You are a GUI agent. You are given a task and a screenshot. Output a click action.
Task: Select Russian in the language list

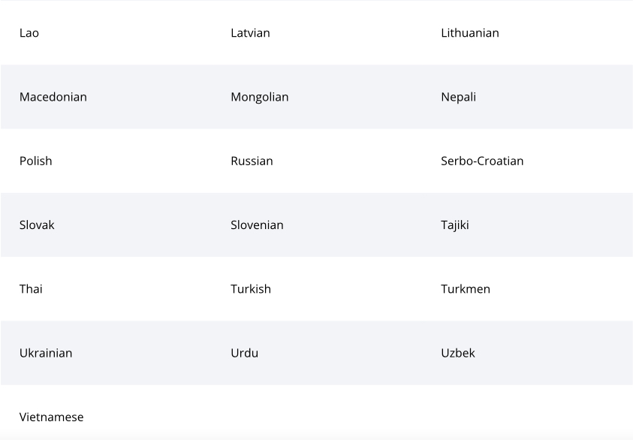(252, 161)
